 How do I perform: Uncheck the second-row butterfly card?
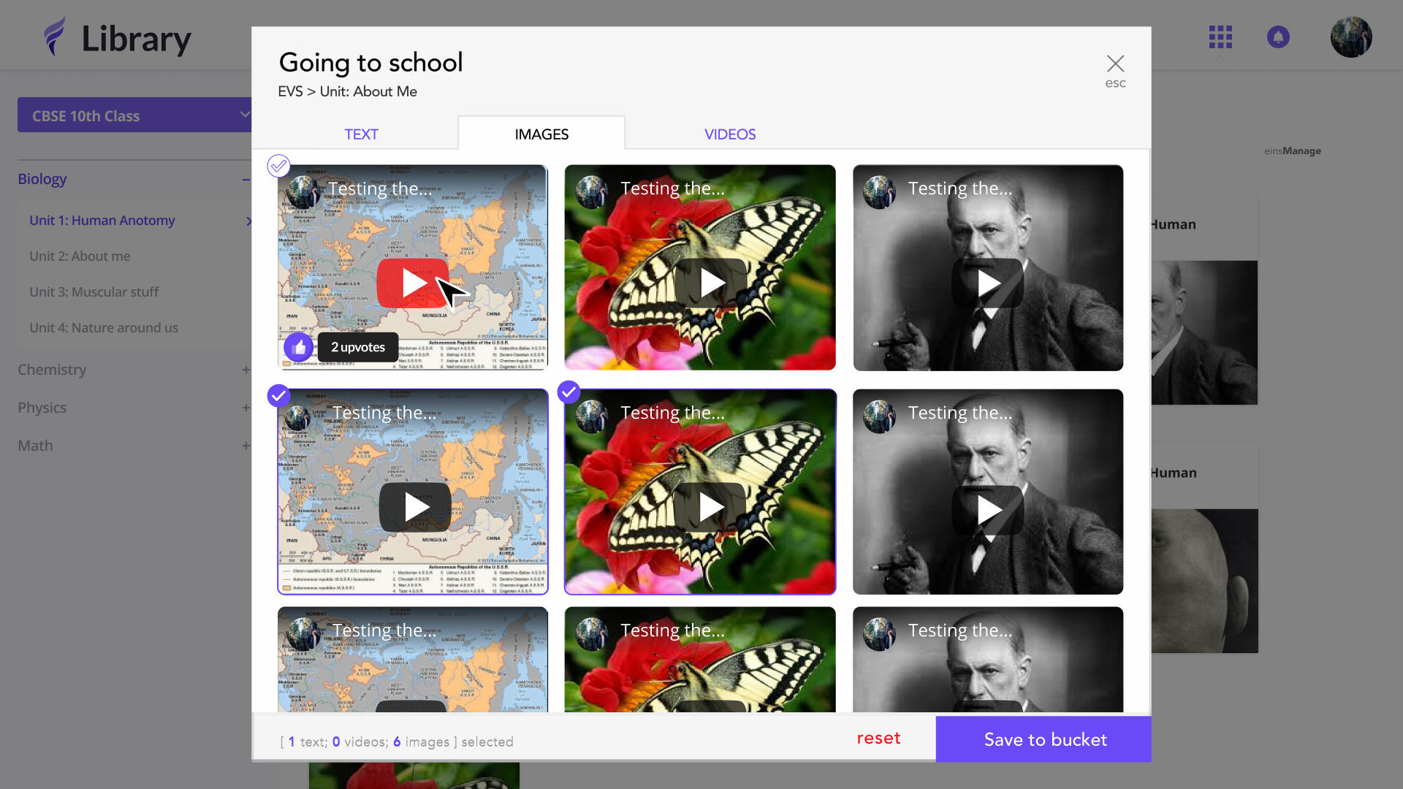tap(569, 392)
